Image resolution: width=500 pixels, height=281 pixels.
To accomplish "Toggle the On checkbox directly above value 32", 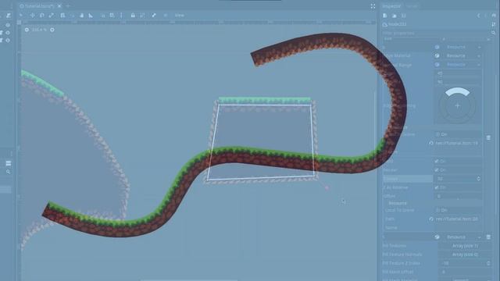I will [437, 170].
